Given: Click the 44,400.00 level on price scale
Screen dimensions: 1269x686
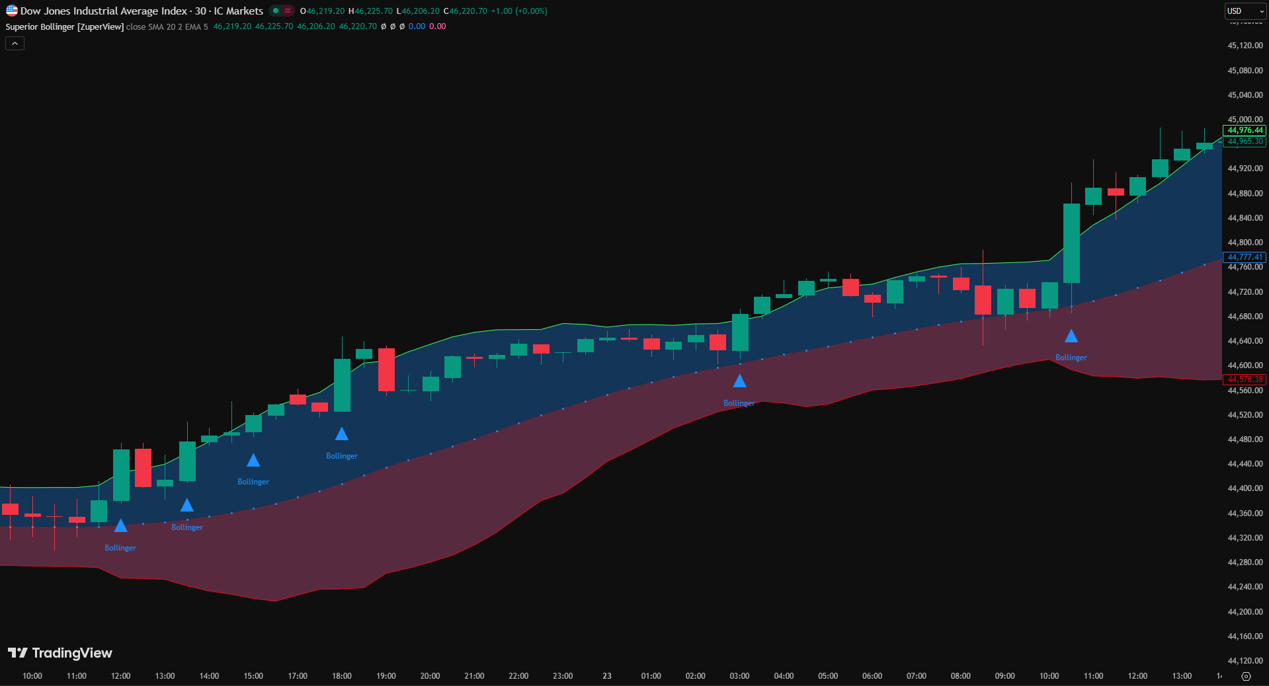Looking at the screenshot, I should (x=1245, y=488).
